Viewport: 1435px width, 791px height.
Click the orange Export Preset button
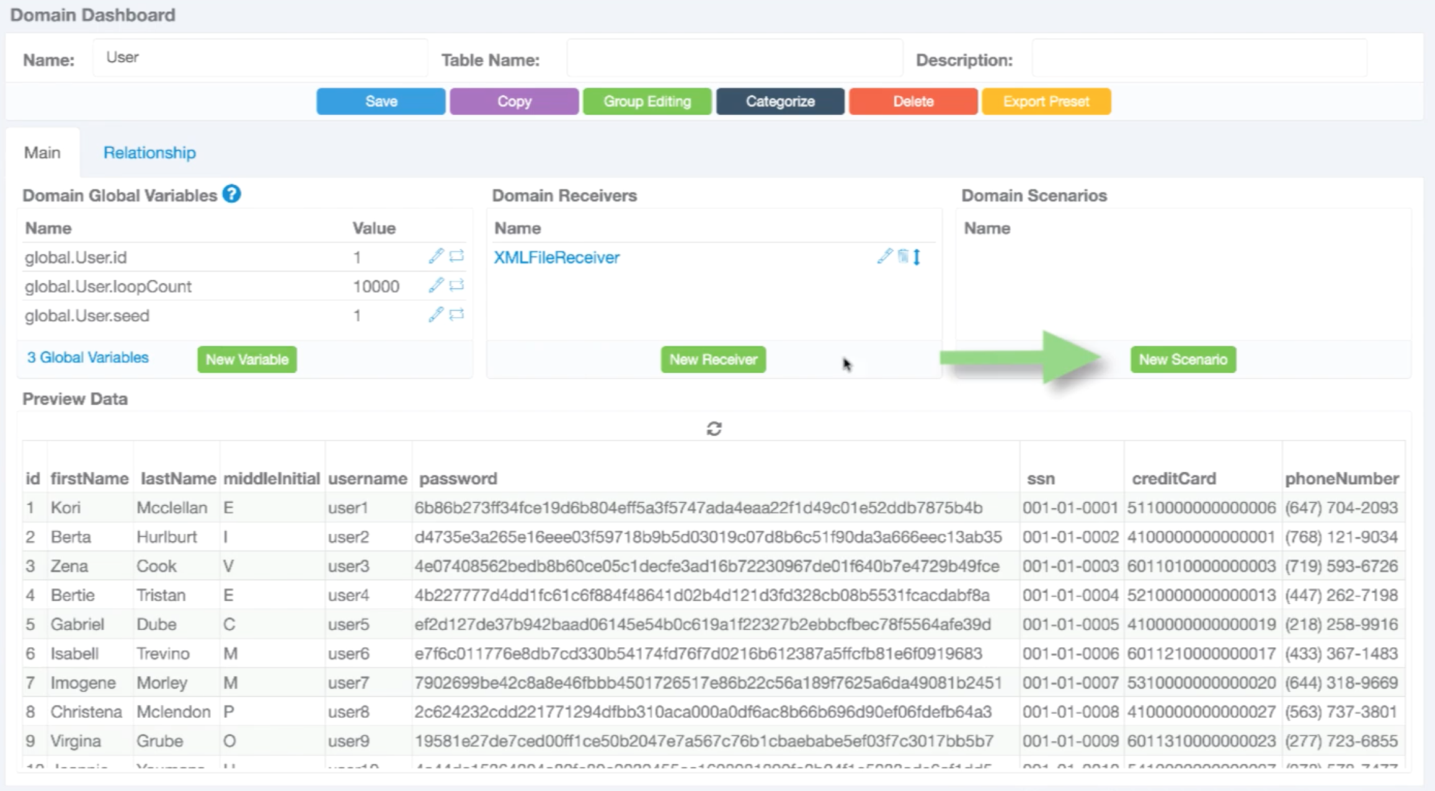(x=1046, y=101)
